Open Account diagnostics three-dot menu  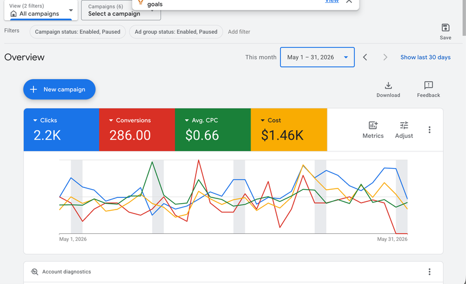click(x=429, y=272)
